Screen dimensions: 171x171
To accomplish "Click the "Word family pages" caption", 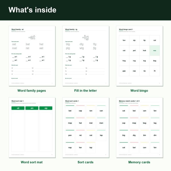I will pos(32,91).
